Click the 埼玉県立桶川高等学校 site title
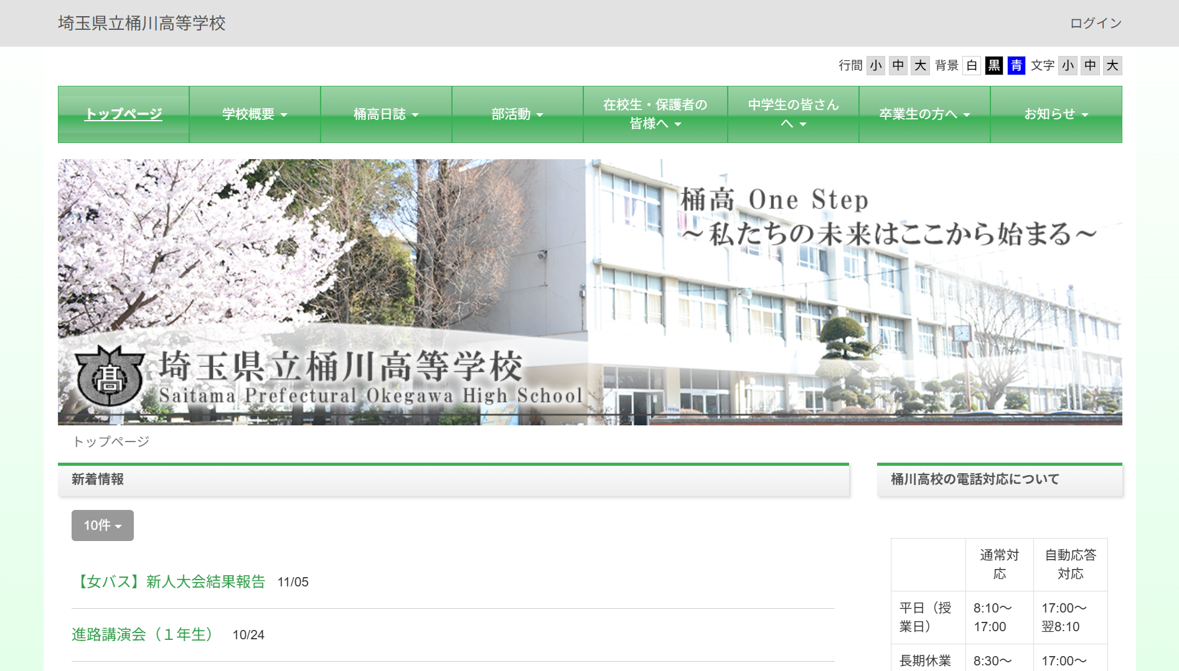The image size is (1179, 671). pos(142,23)
